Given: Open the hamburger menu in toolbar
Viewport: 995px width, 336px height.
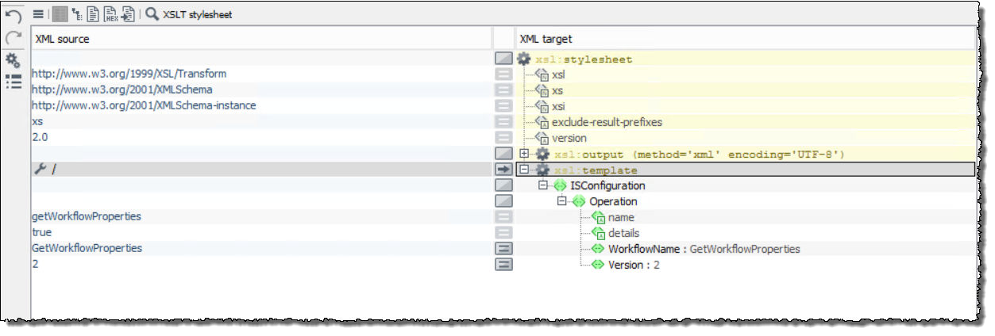Looking at the screenshot, I should click(x=38, y=14).
